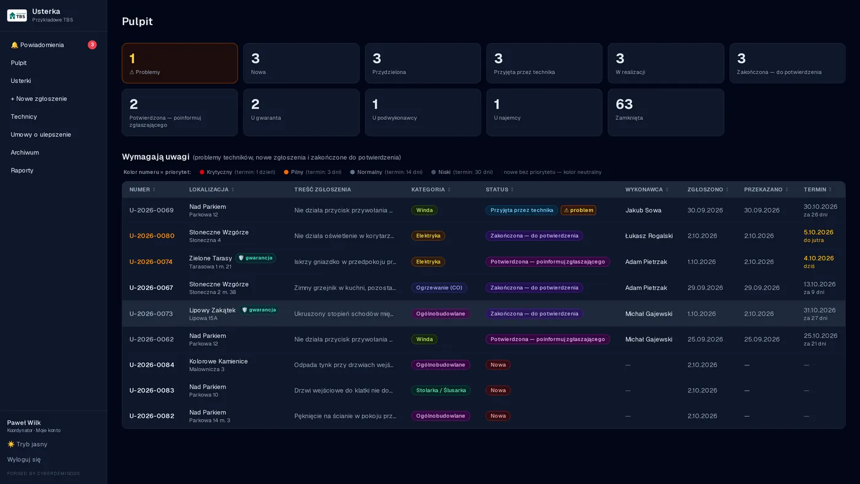Click the gwarancja shield badge for Zielone Tarasy

pos(257,258)
